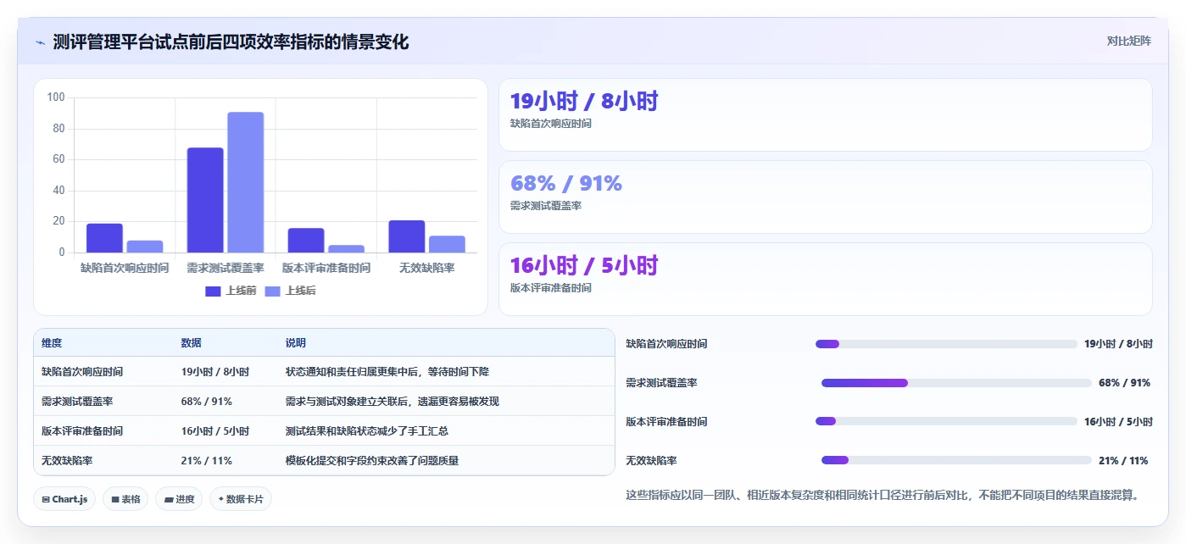This screenshot has height=544, width=1186.
Task: Click progress label 版本评审准备时间
Action: (666, 421)
